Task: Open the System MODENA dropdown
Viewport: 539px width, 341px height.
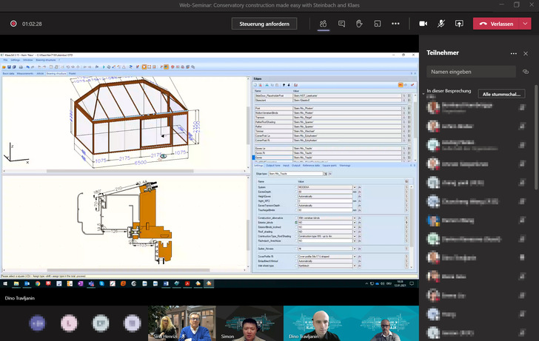Action: click(354, 187)
